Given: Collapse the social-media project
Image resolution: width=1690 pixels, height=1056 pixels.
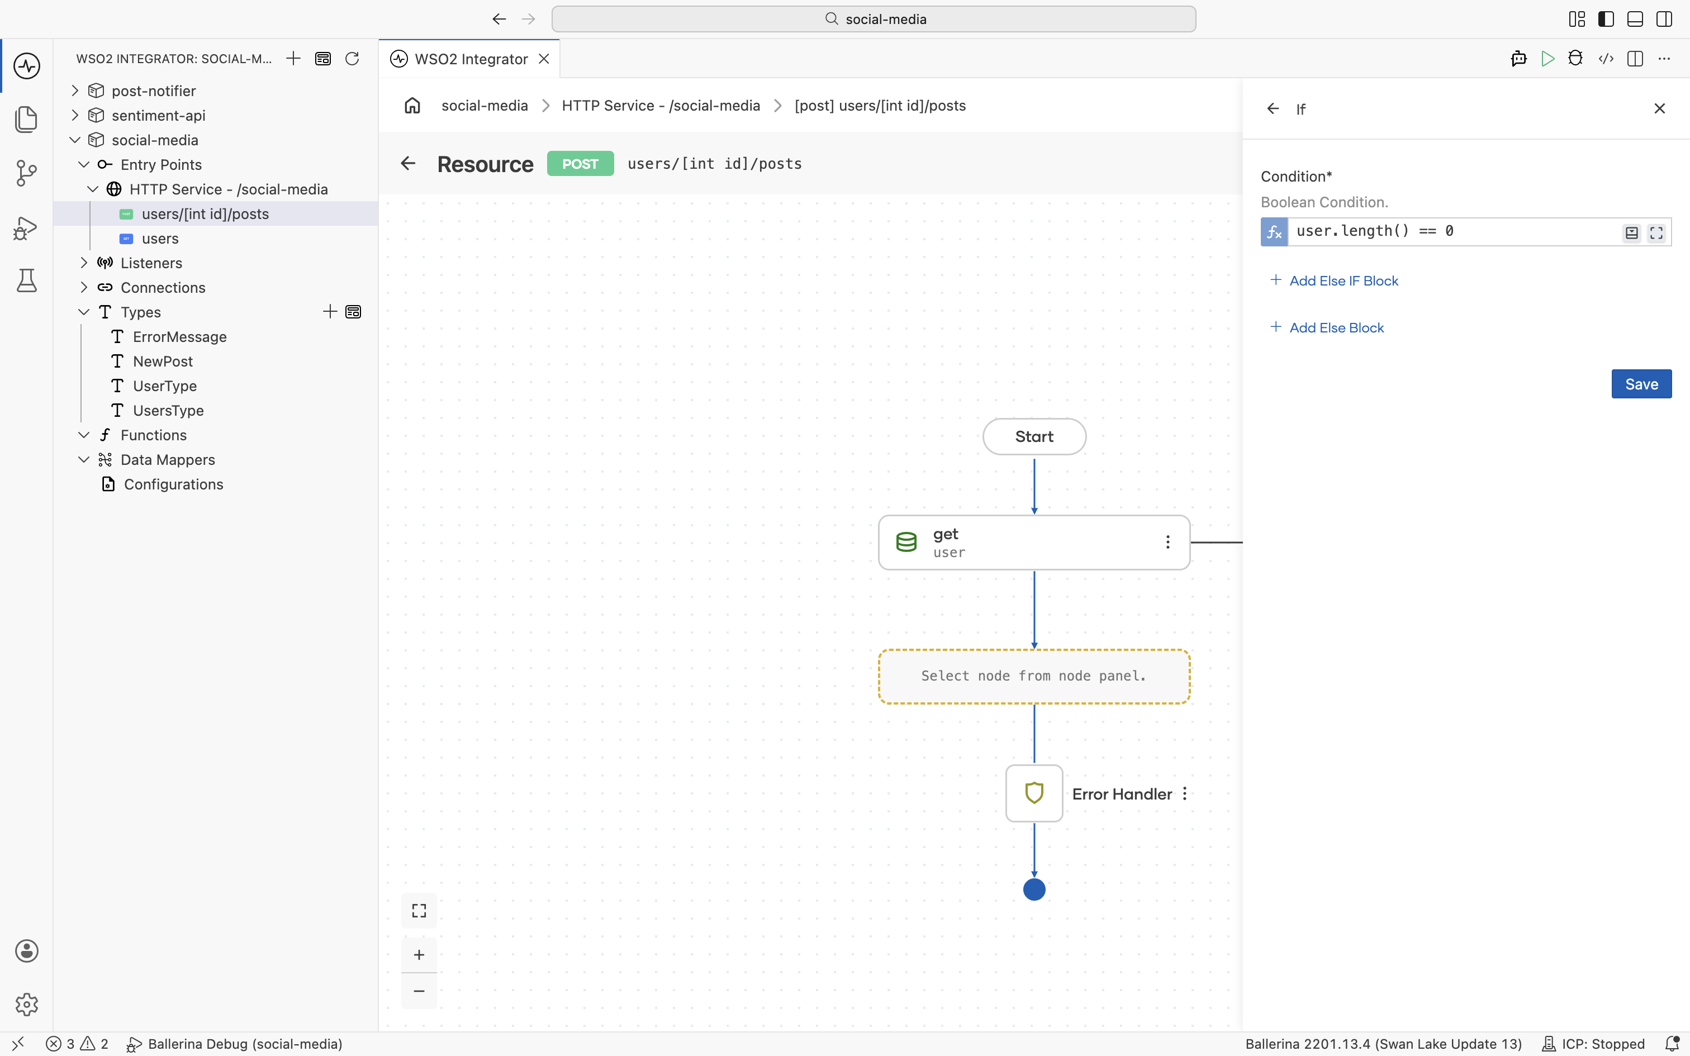Looking at the screenshot, I should point(75,140).
